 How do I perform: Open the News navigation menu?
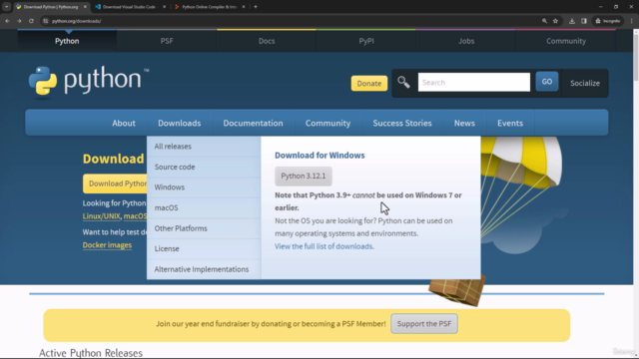[464, 123]
